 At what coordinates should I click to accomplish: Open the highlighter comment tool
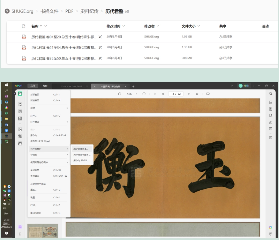click(x=20, y=104)
